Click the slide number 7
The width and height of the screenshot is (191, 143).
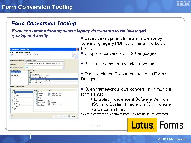6,138
